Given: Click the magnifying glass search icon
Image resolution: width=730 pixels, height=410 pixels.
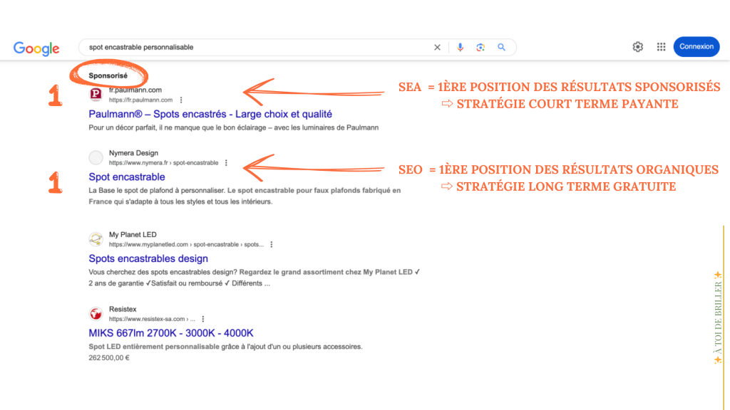Looking at the screenshot, I should point(502,47).
